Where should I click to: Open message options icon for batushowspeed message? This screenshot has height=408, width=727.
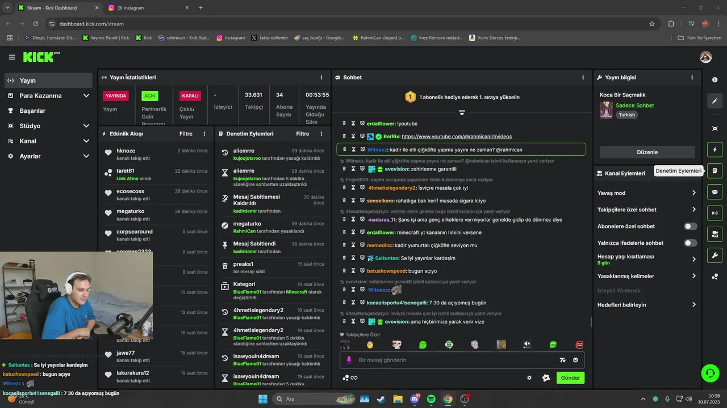[x=344, y=271]
